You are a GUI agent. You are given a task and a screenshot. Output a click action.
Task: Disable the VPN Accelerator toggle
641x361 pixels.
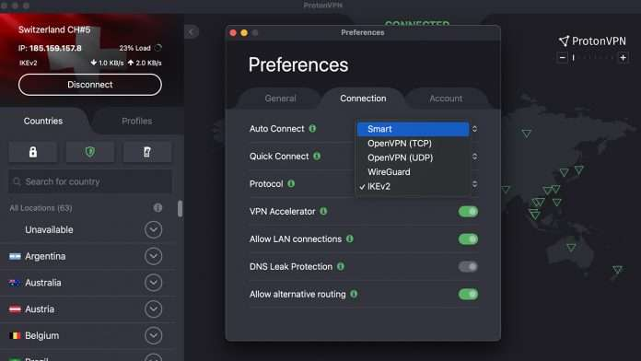tap(468, 212)
